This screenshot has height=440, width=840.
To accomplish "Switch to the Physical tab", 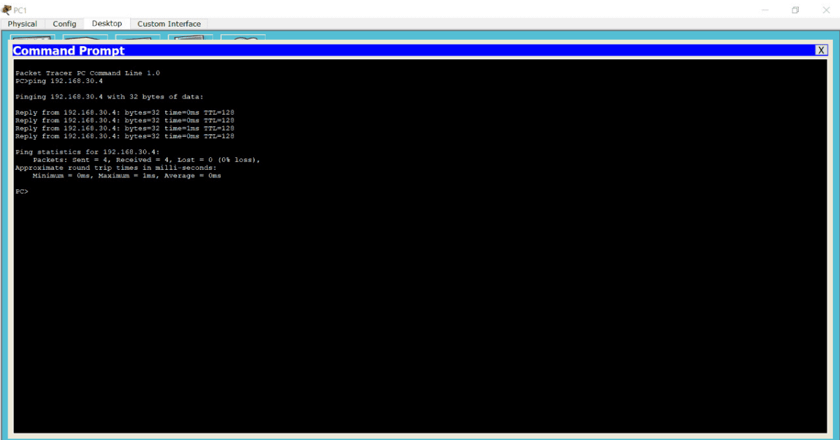I will [22, 24].
